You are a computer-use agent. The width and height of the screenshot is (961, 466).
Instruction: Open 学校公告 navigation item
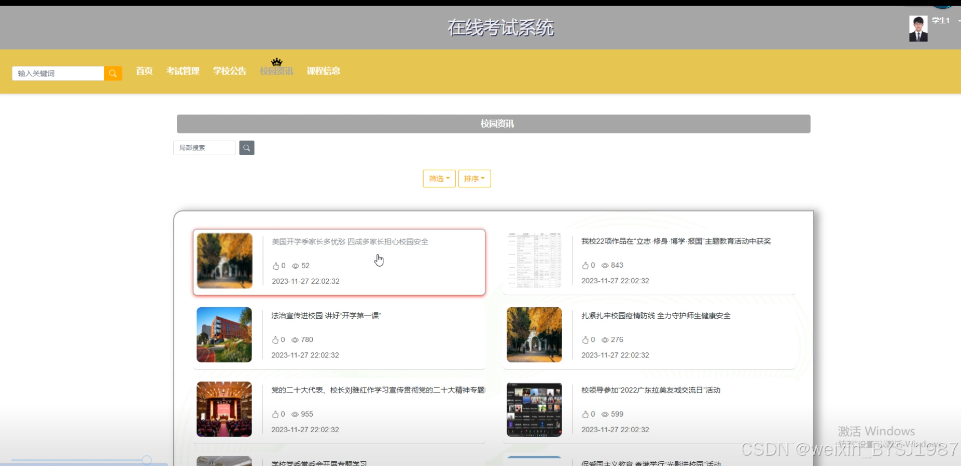point(230,71)
